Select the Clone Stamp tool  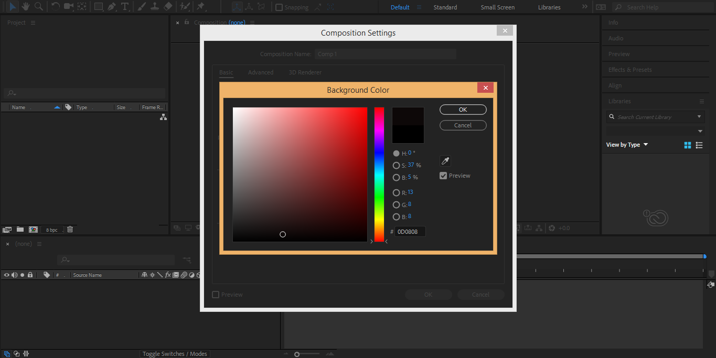click(x=155, y=6)
